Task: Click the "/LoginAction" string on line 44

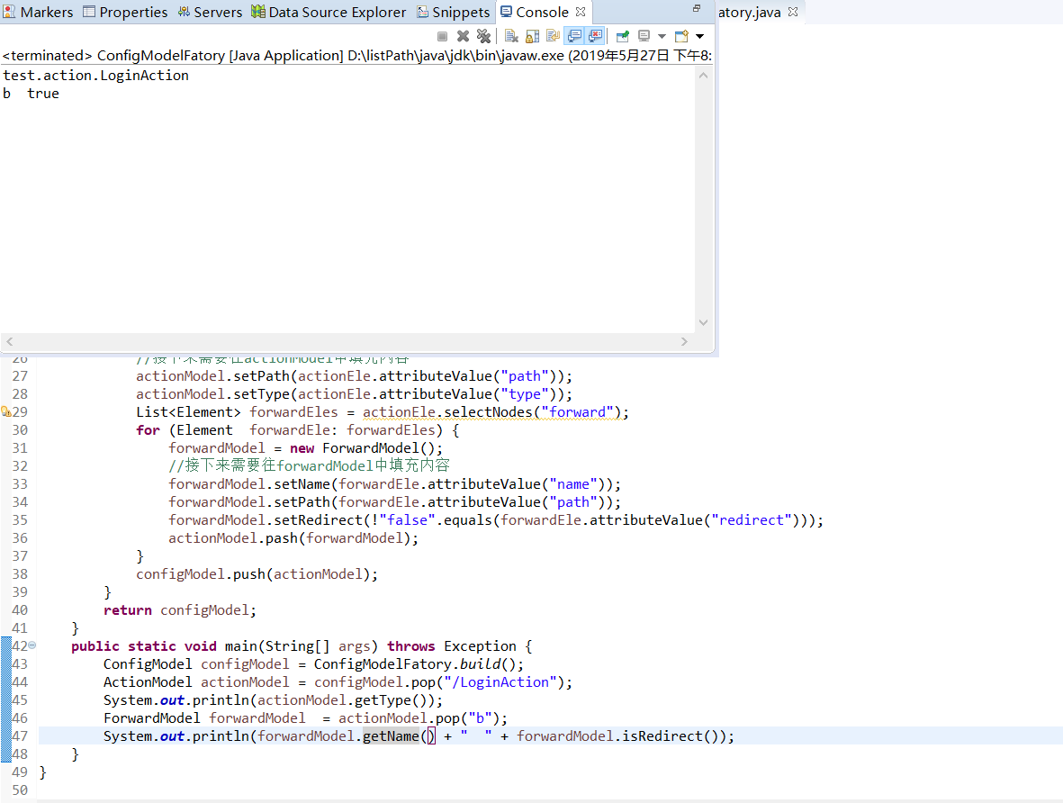Action: click(500, 682)
